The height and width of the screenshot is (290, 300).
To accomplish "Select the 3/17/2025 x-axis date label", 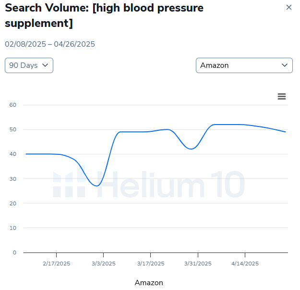I will tap(151, 264).
